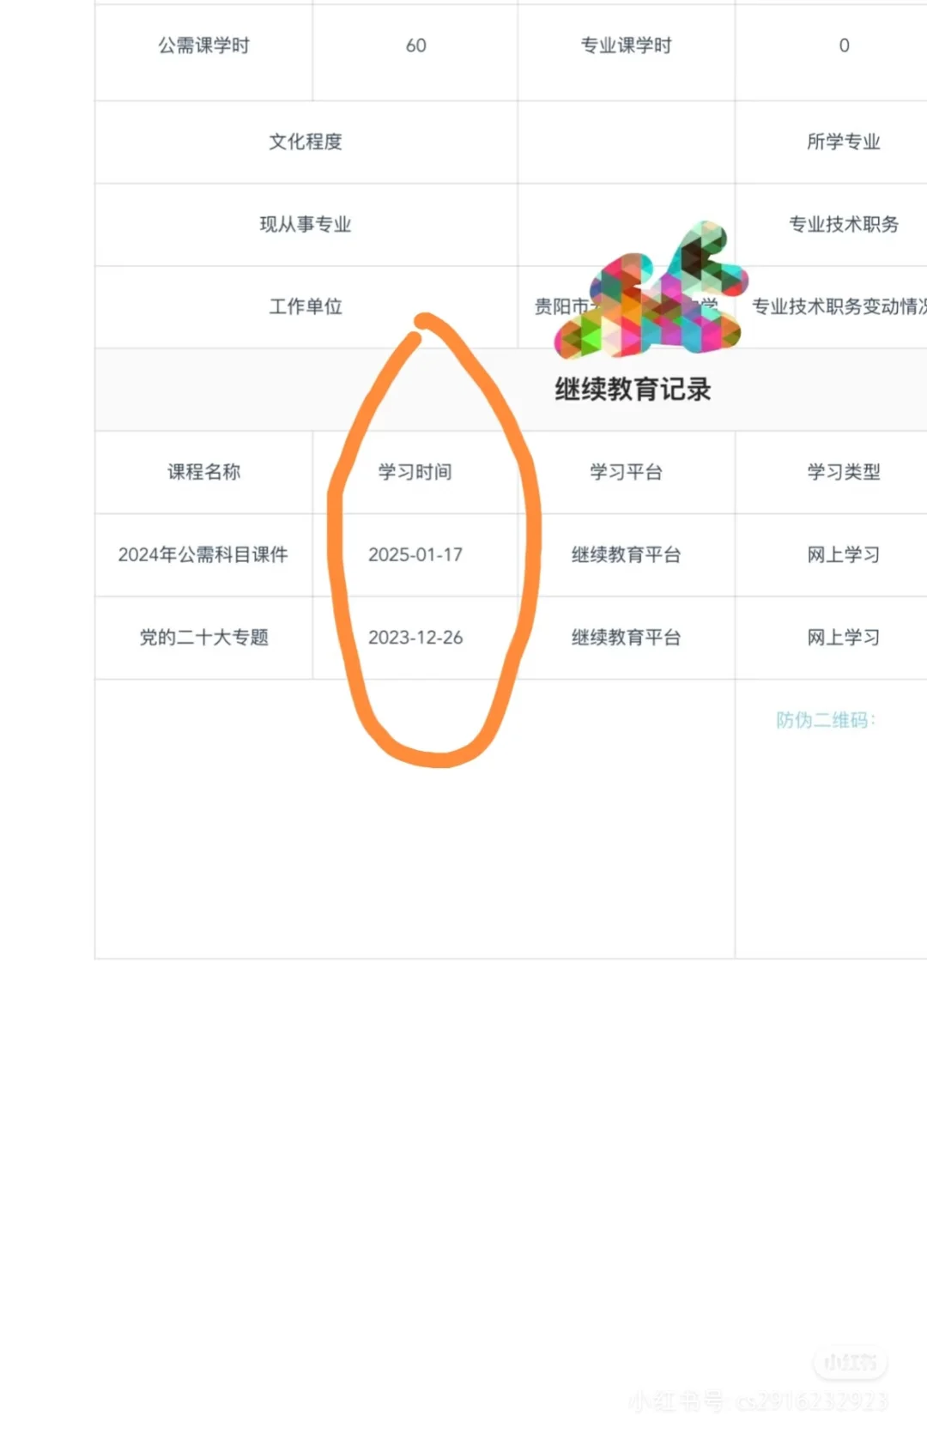Click the 课程名称 column header

203,472
